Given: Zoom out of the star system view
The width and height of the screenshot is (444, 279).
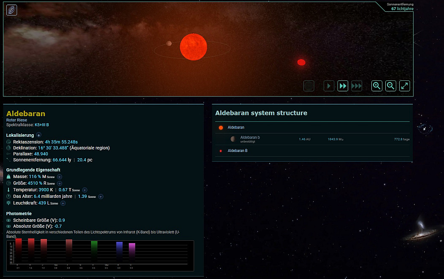Looking at the screenshot, I should tap(391, 86).
